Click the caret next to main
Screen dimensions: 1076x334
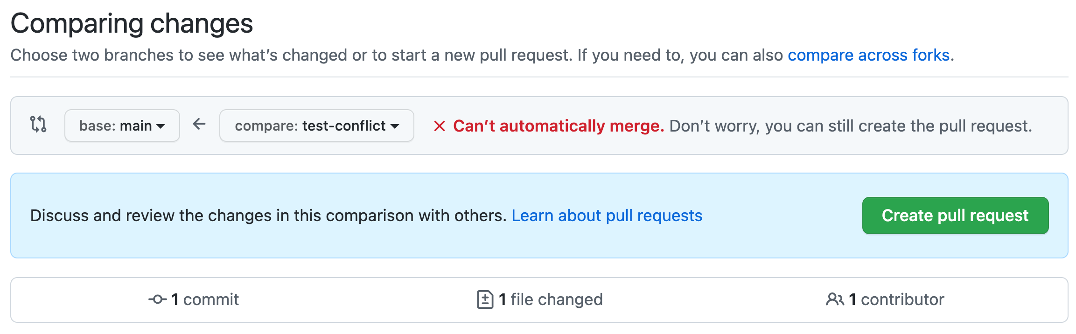pos(161,126)
